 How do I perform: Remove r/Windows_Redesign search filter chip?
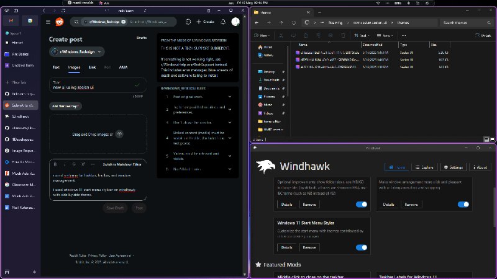pos(123,22)
